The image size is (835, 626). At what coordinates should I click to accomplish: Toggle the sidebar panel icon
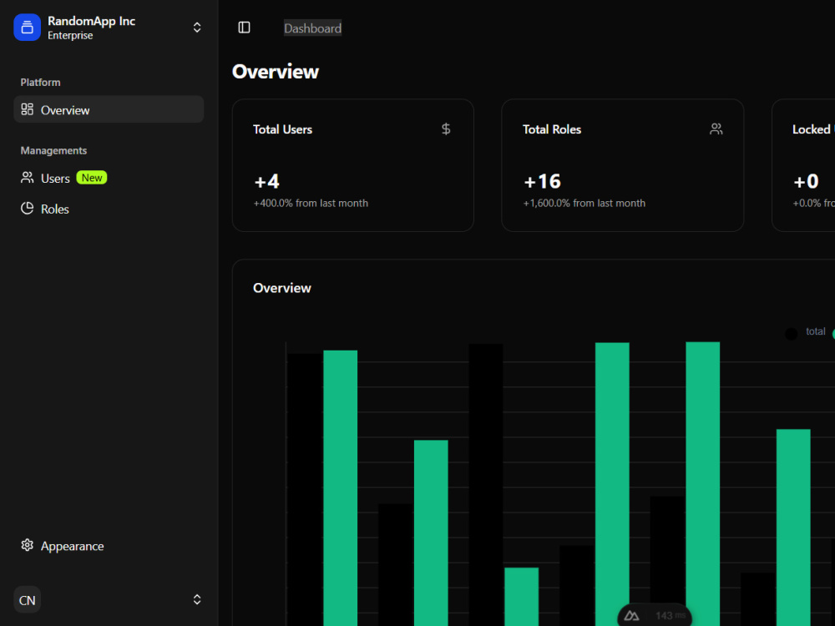pyautogui.click(x=244, y=28)
